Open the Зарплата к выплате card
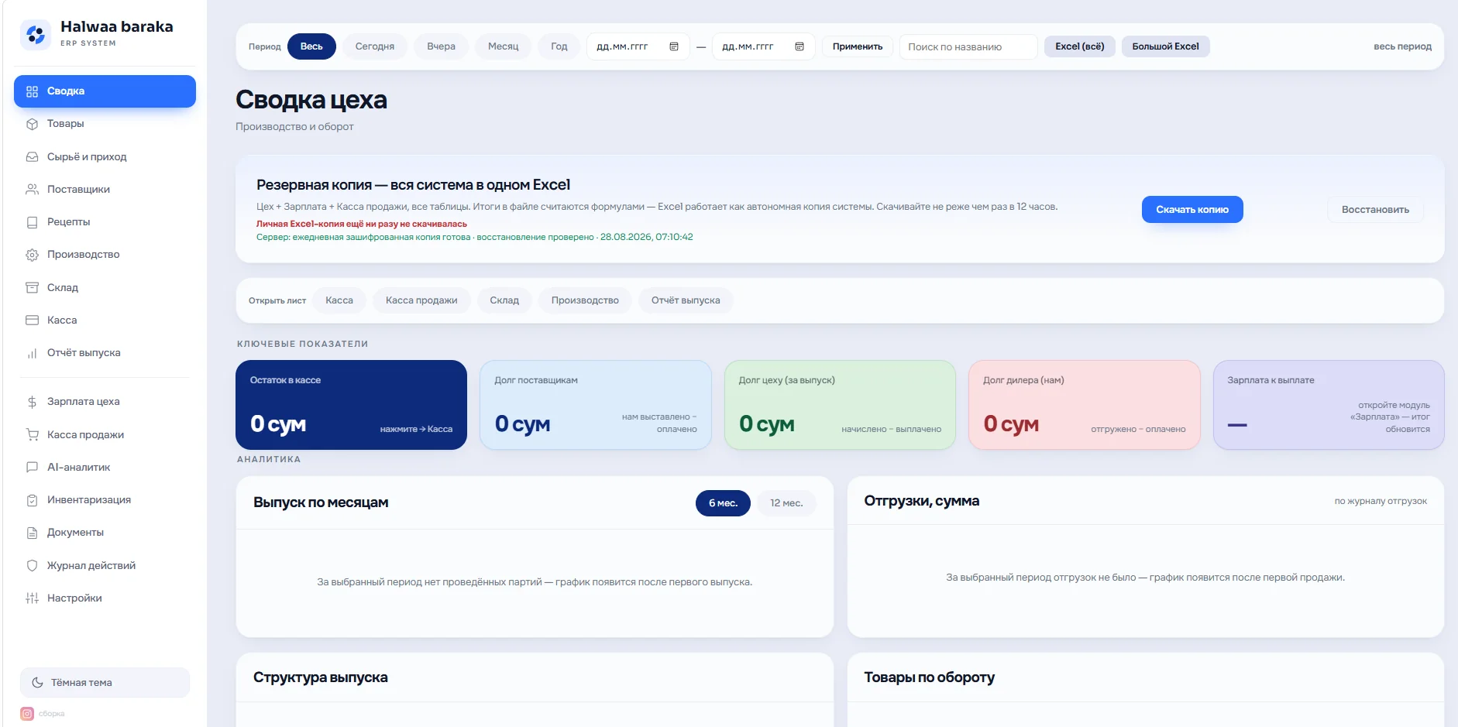Screen dimensions: 1458x727 (1329, 405)
